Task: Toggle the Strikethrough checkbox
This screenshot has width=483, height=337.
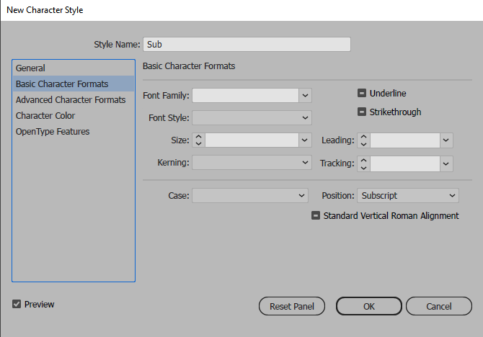Action: pyautogui.click(x=363, y=112)
